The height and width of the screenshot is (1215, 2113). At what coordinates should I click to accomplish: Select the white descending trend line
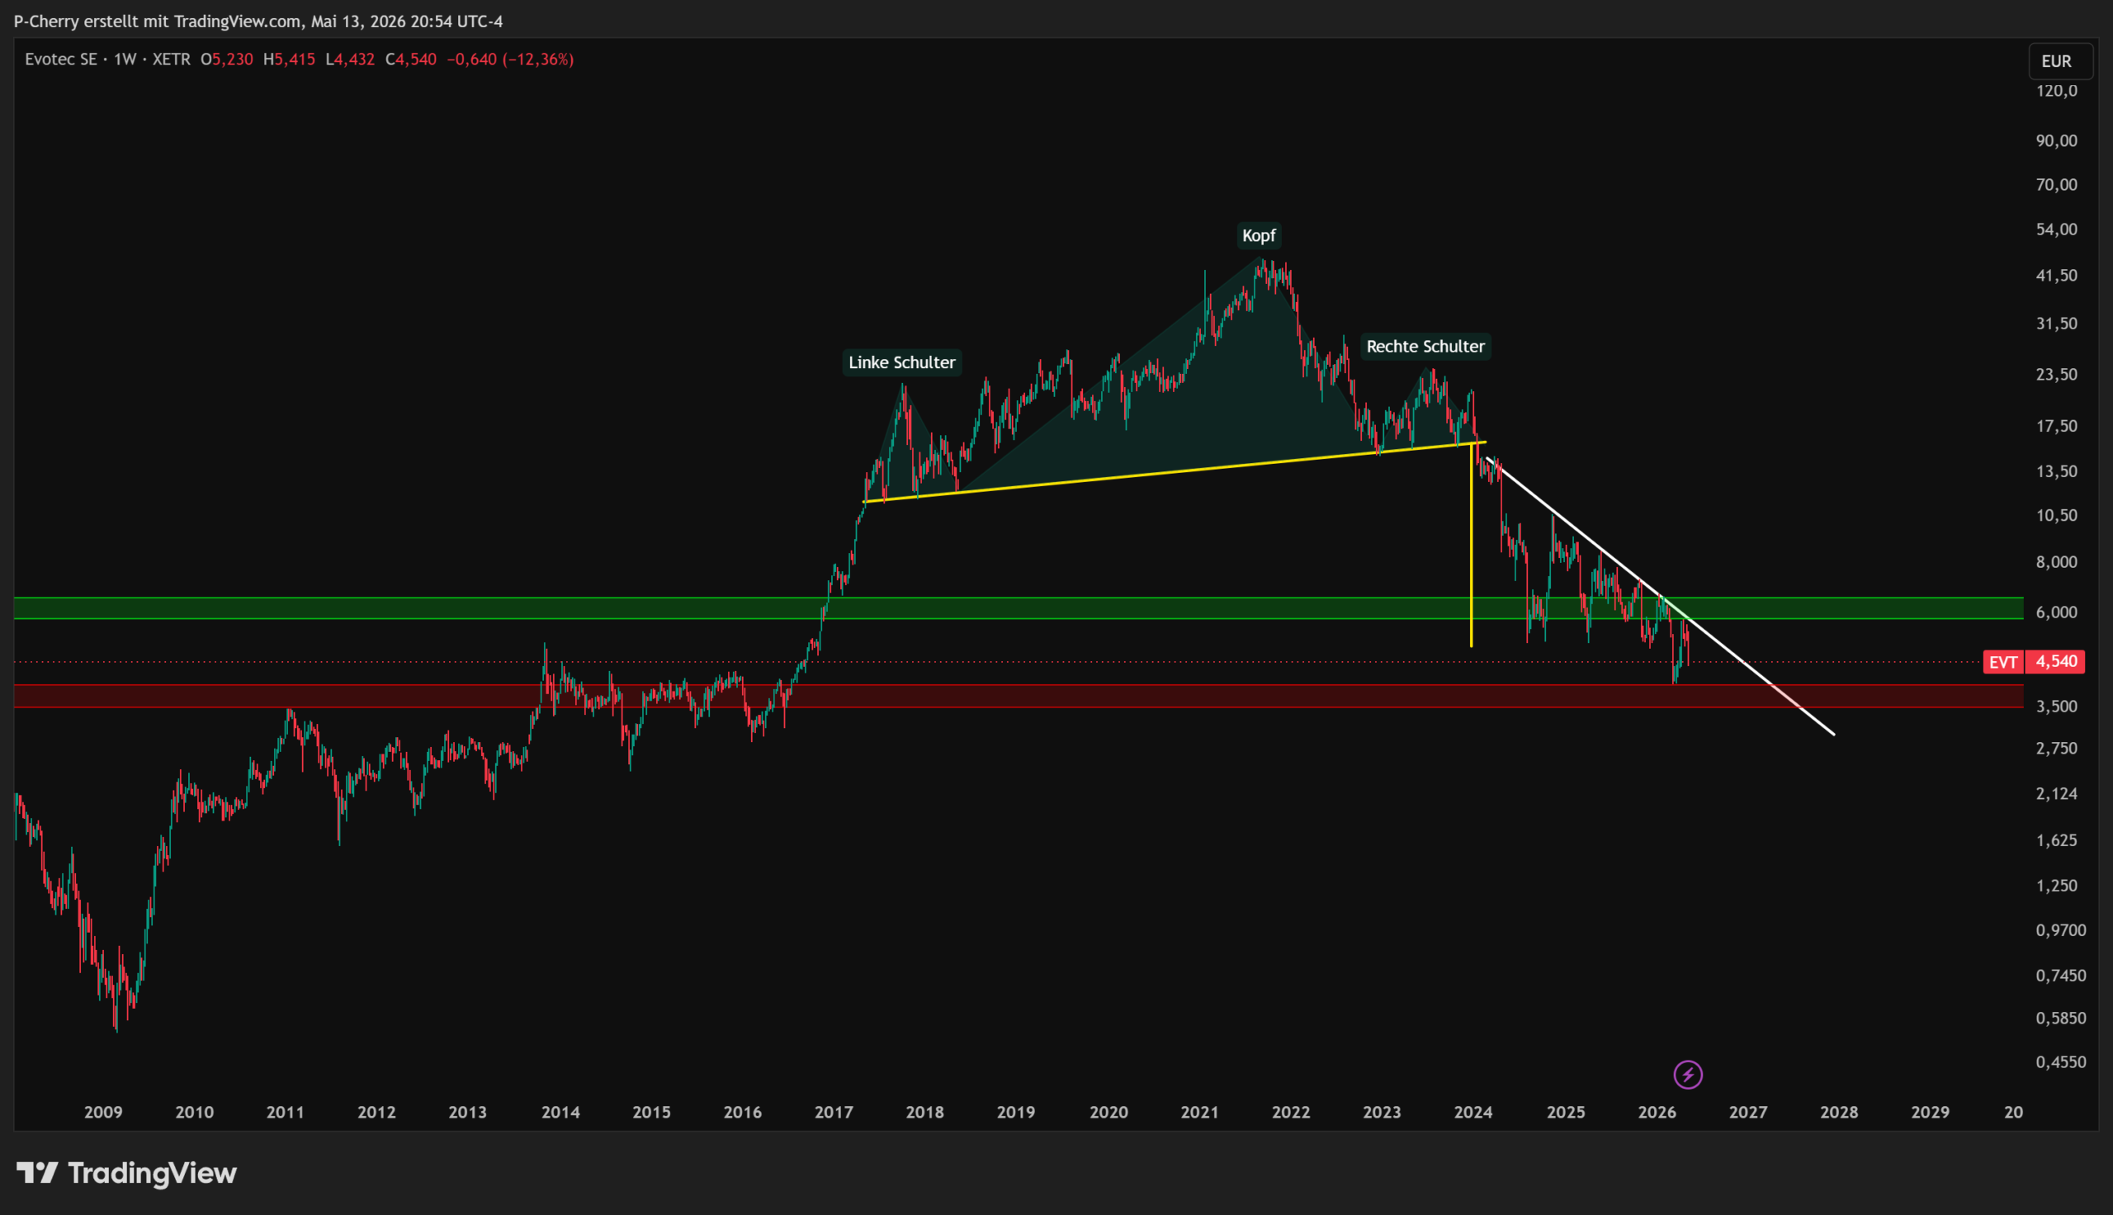pyautogui.click(x=1660, y=596)
